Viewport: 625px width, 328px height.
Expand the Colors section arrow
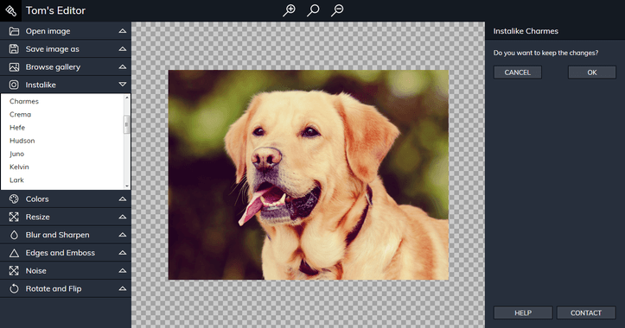[123, 199]
